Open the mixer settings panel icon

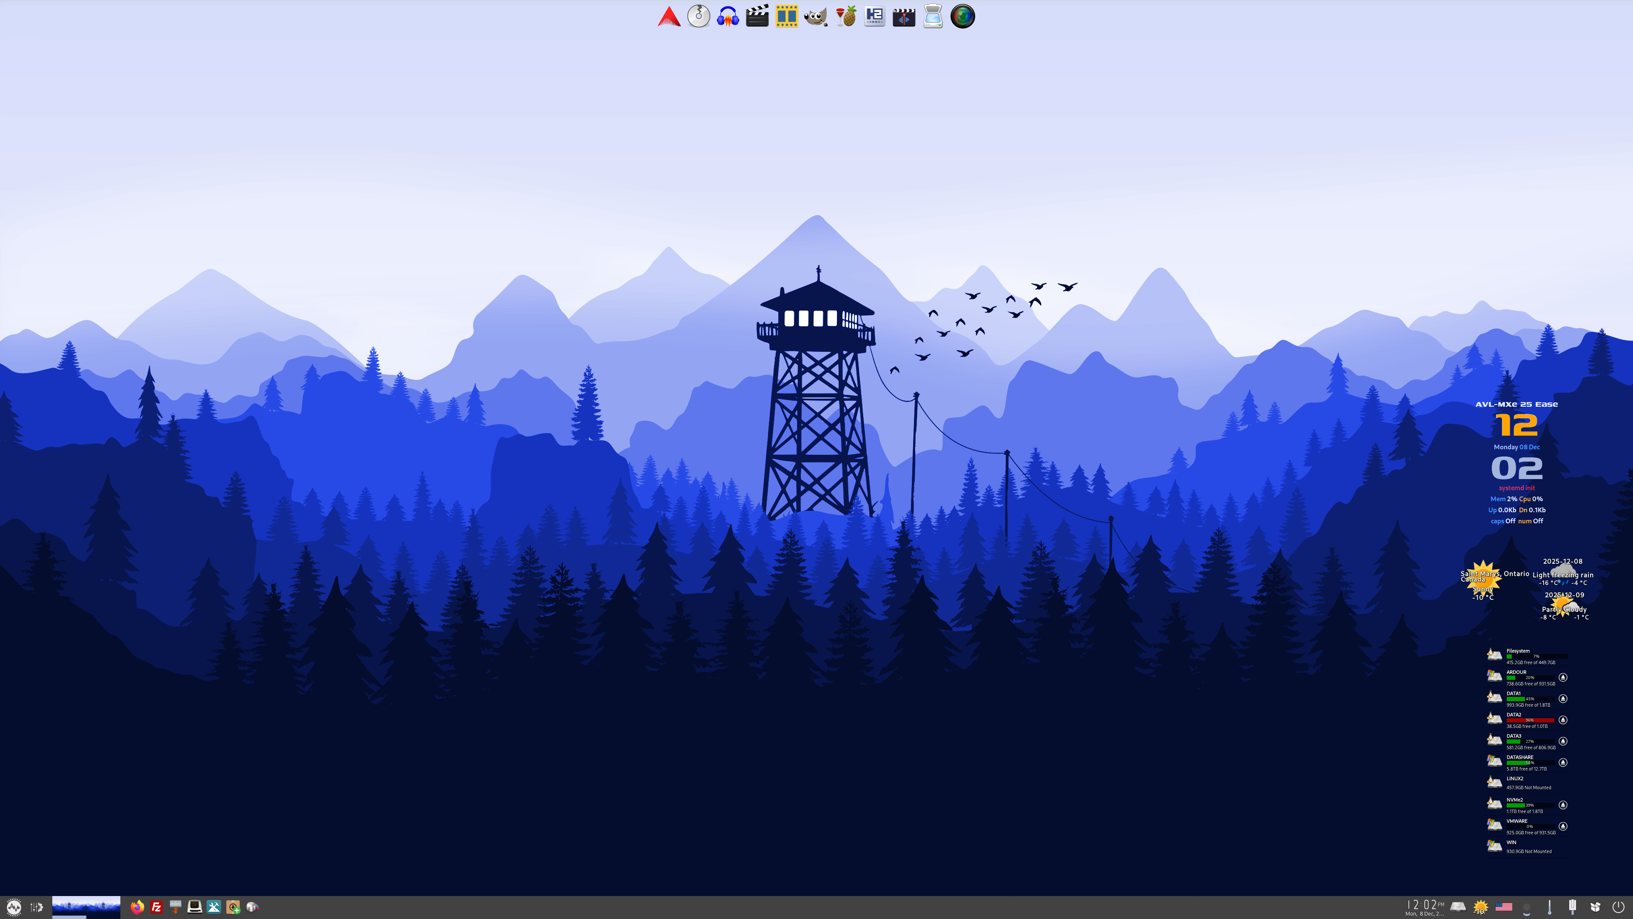(37, 907)
